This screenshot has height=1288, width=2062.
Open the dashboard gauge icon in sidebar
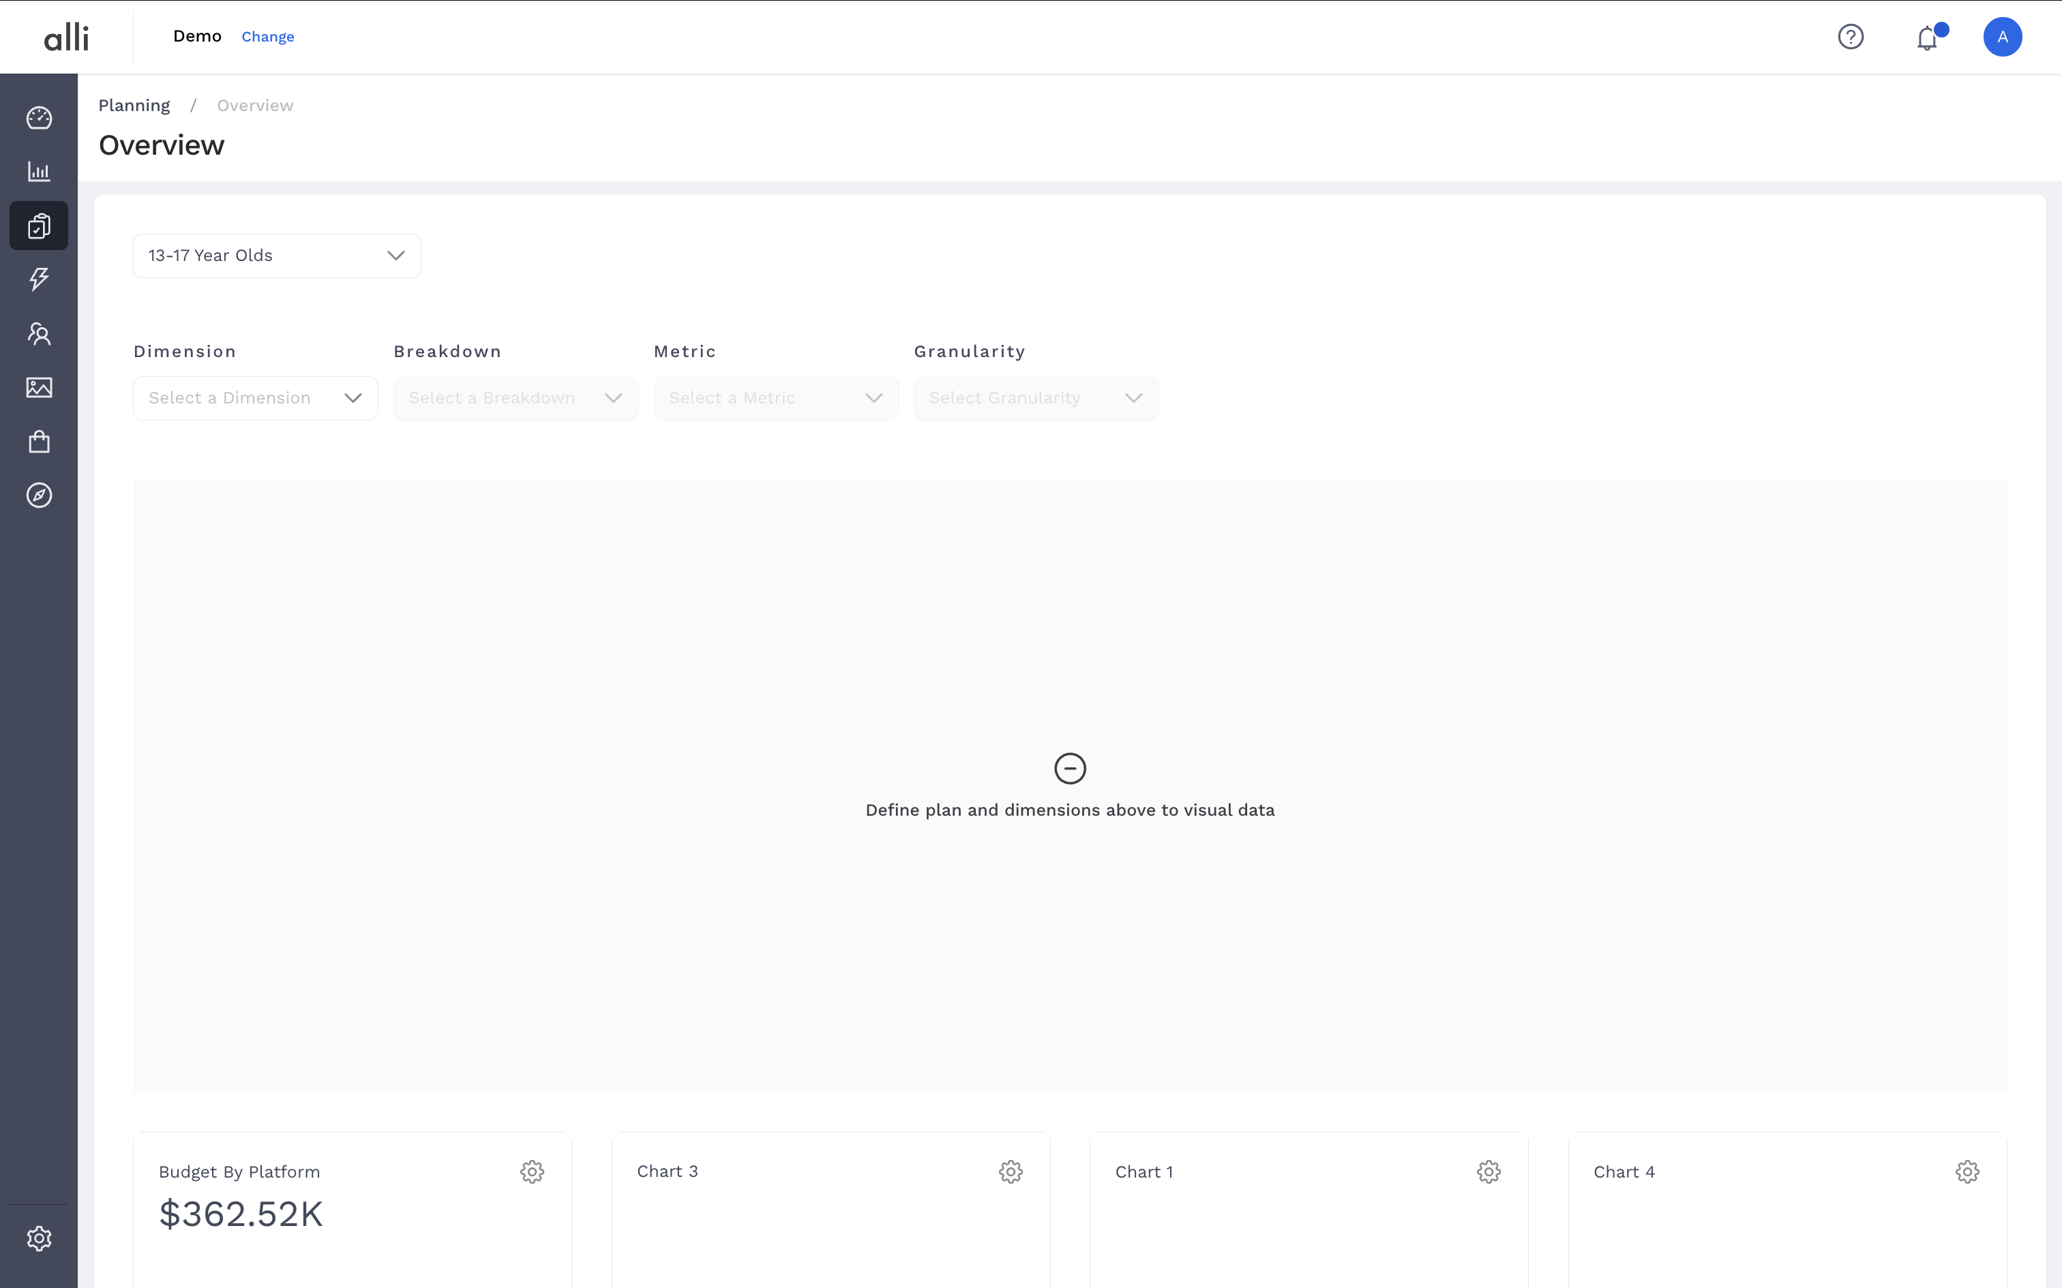pyautogui.click(x=39, y=117)
